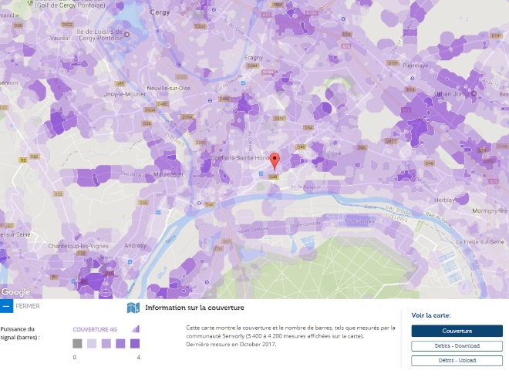Viewport: 509px width, 377px height.
Task: Click the Conflans Sainte Honorine label
Action: pos(240,158)
